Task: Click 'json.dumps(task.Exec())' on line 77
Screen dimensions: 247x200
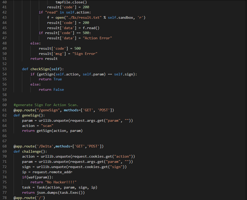Action: 61,193
